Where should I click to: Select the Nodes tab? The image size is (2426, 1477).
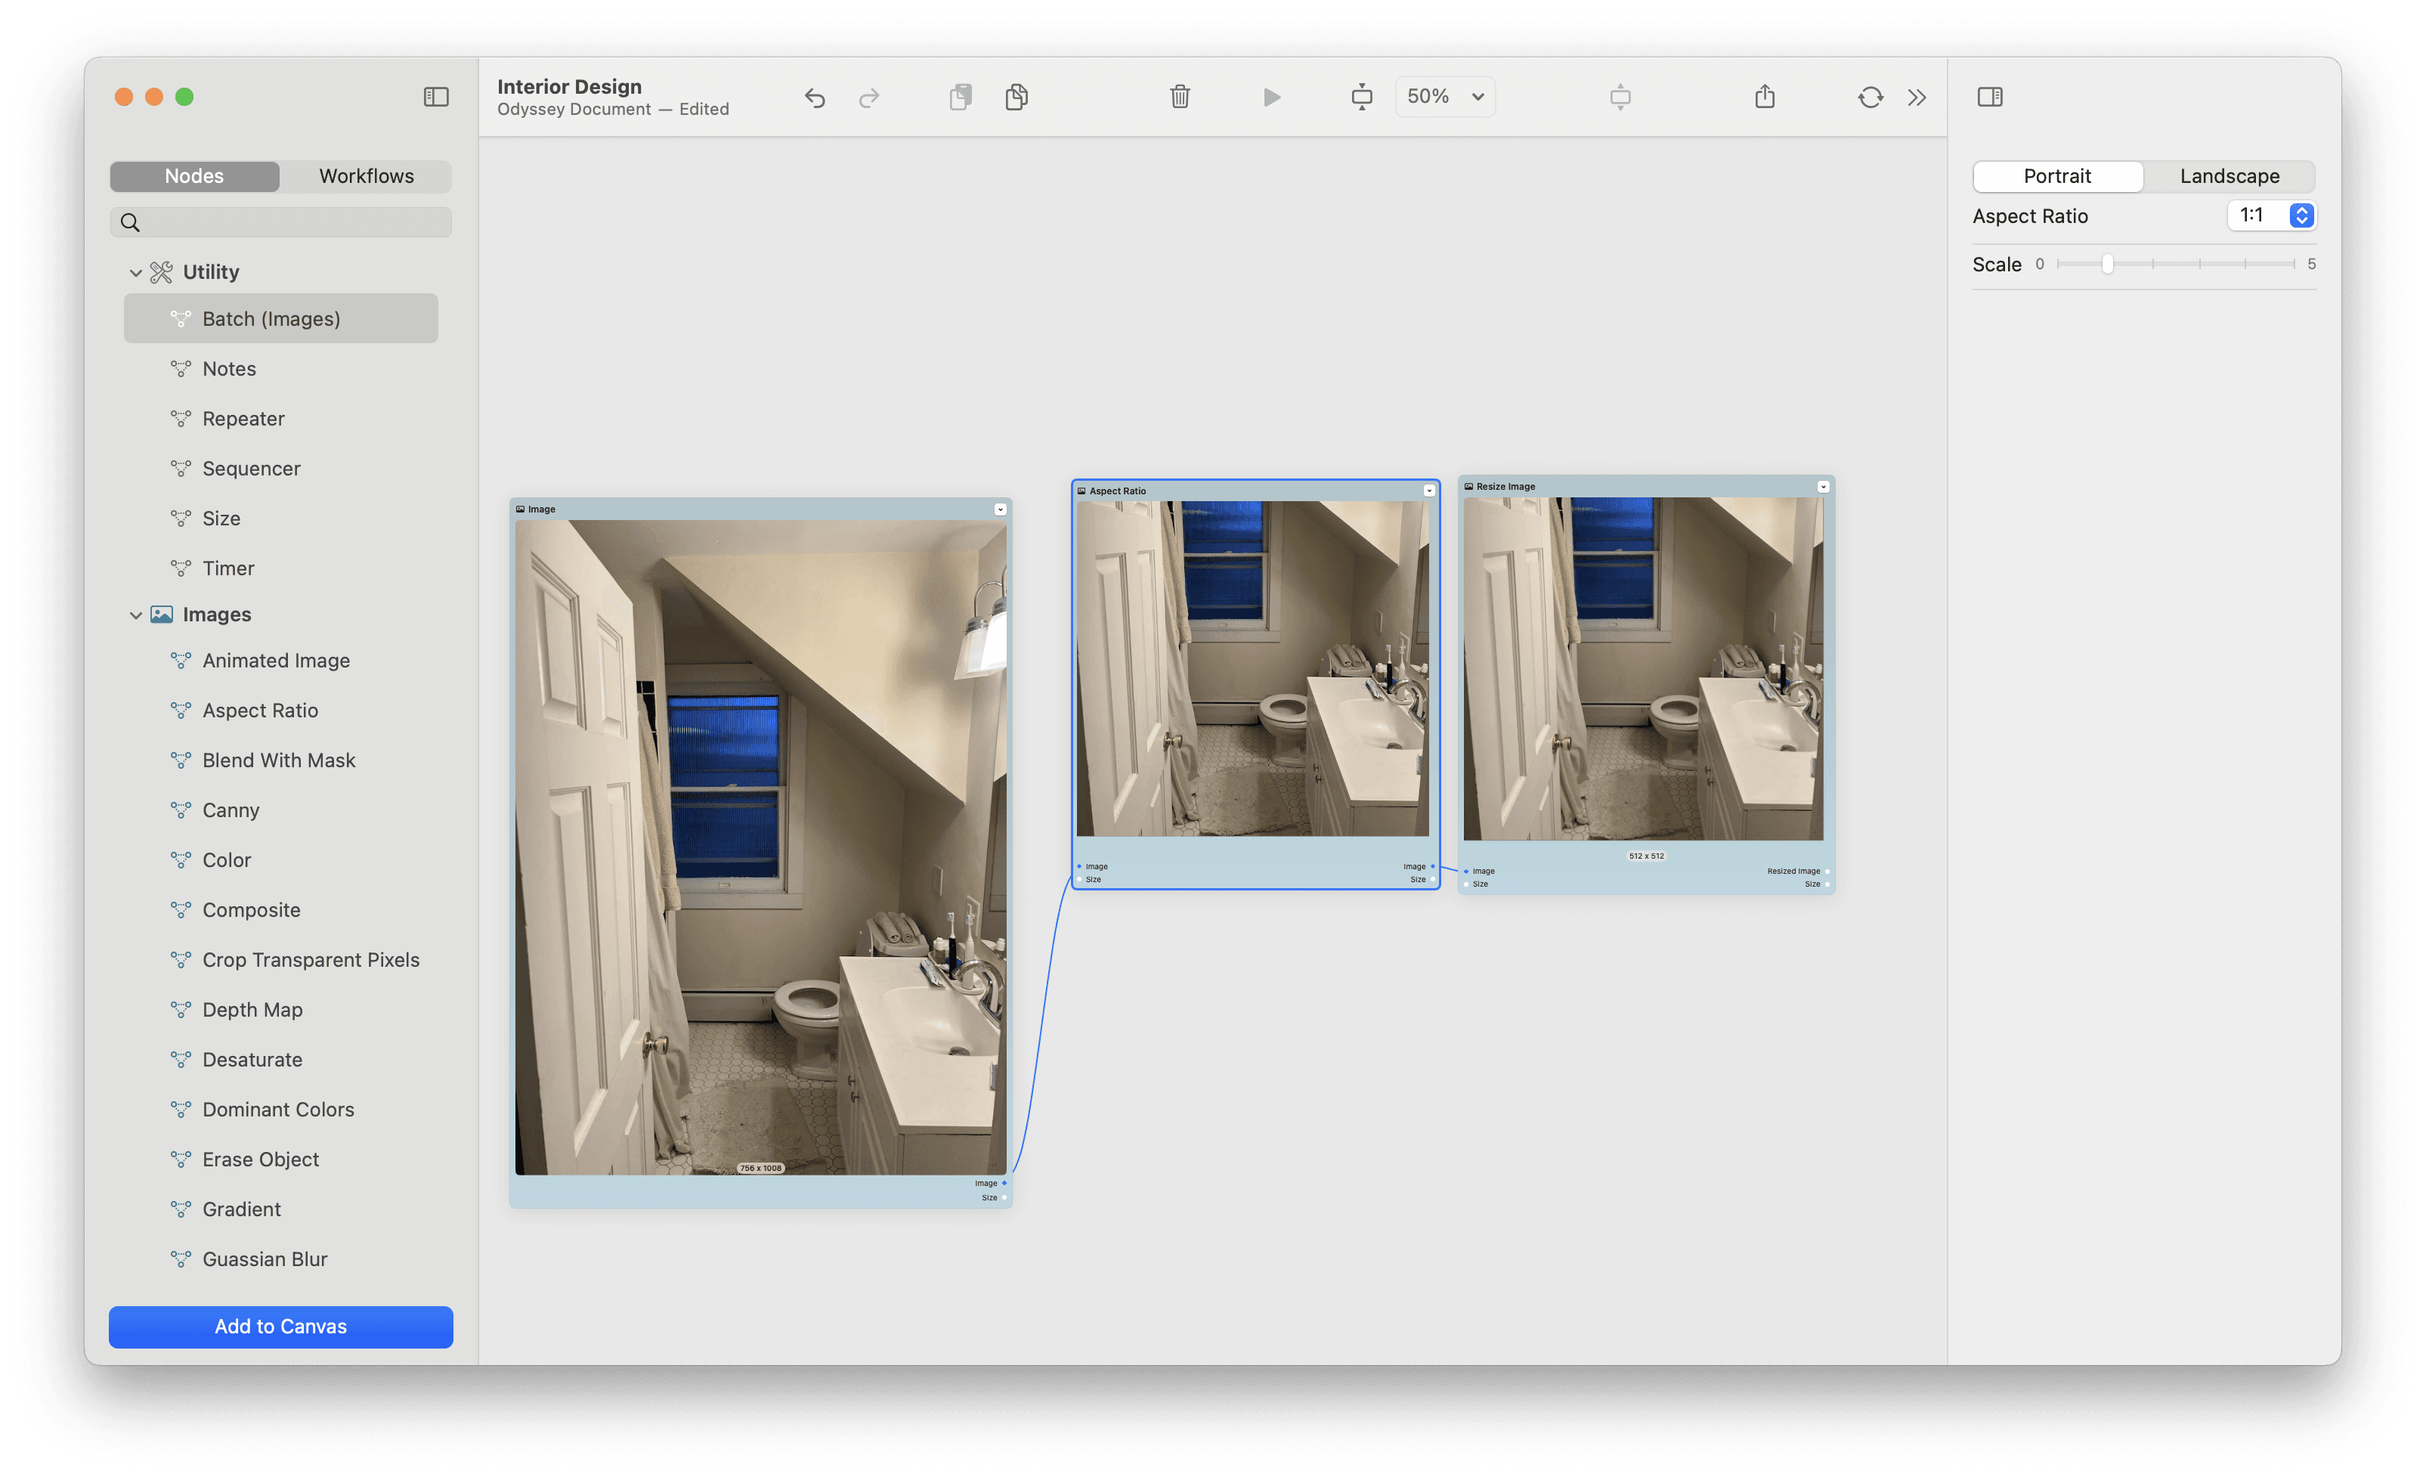[194, 175]
